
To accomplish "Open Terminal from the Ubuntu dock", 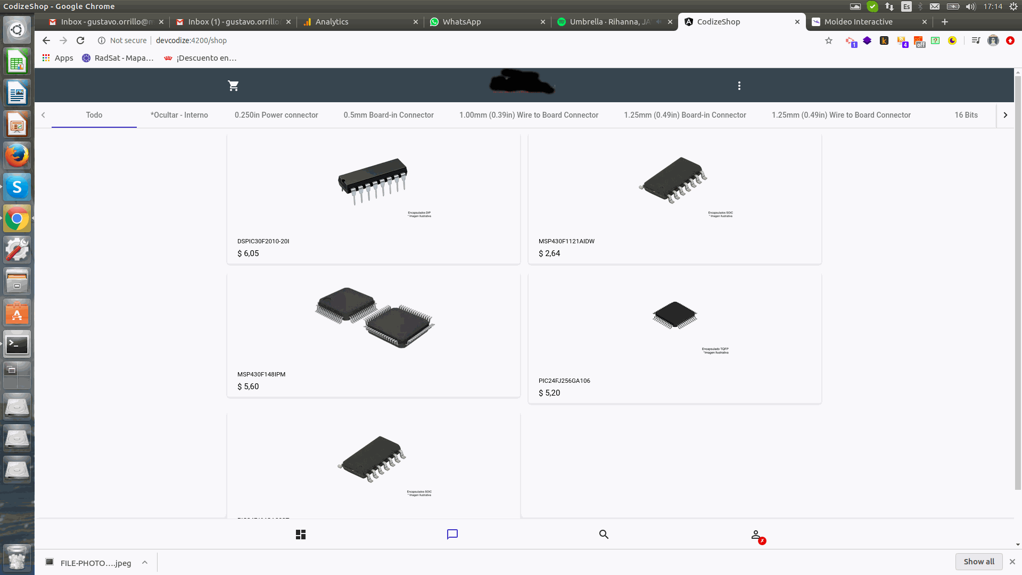I will 17,344.
